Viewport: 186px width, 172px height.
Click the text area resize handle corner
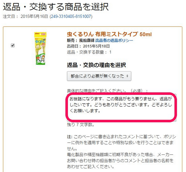[x=175, y=120]
